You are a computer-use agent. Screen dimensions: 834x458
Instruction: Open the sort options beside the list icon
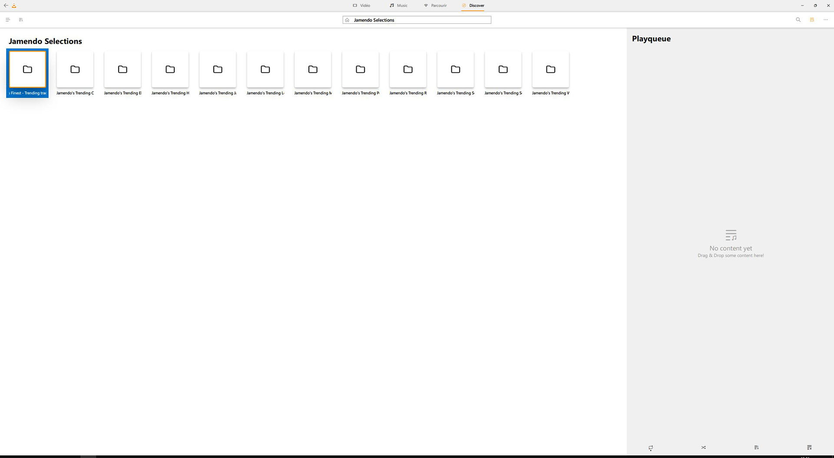tap(21, 20)
